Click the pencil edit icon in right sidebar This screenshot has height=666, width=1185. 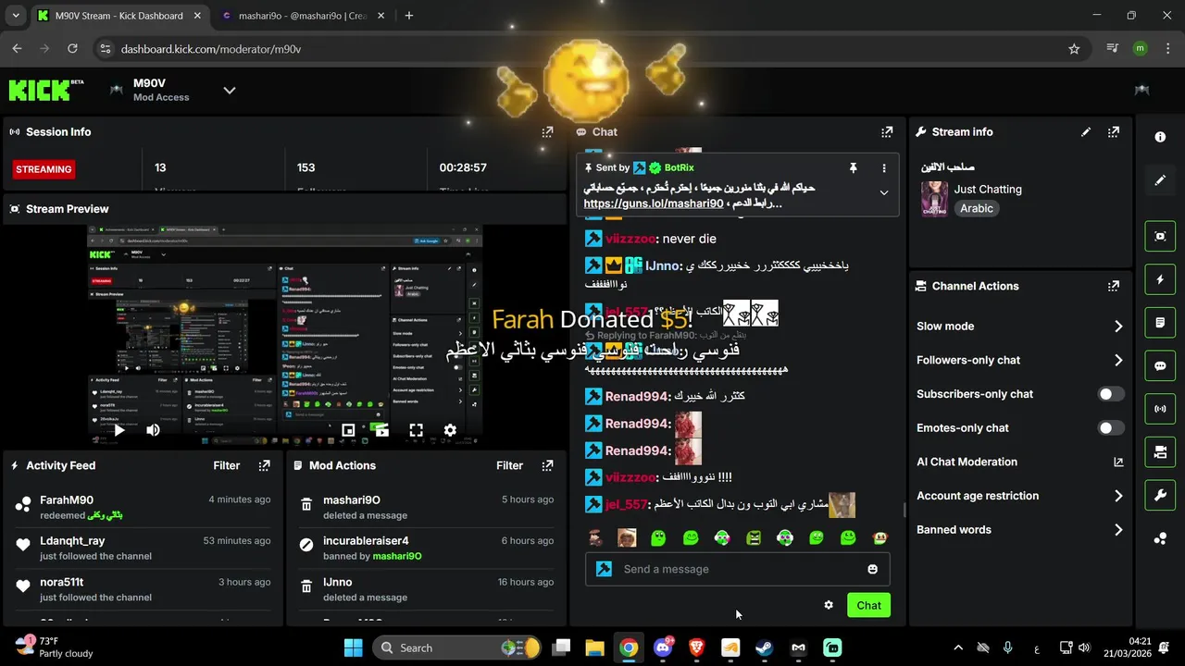point(1160,180)
